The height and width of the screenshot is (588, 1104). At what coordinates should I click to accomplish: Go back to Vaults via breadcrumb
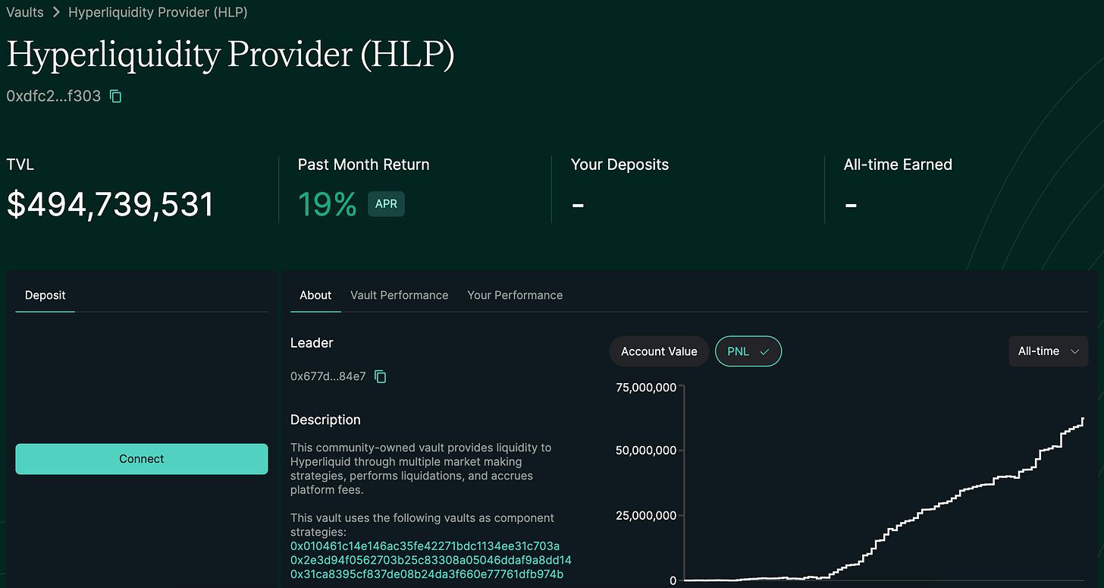[x=24, y=12]
